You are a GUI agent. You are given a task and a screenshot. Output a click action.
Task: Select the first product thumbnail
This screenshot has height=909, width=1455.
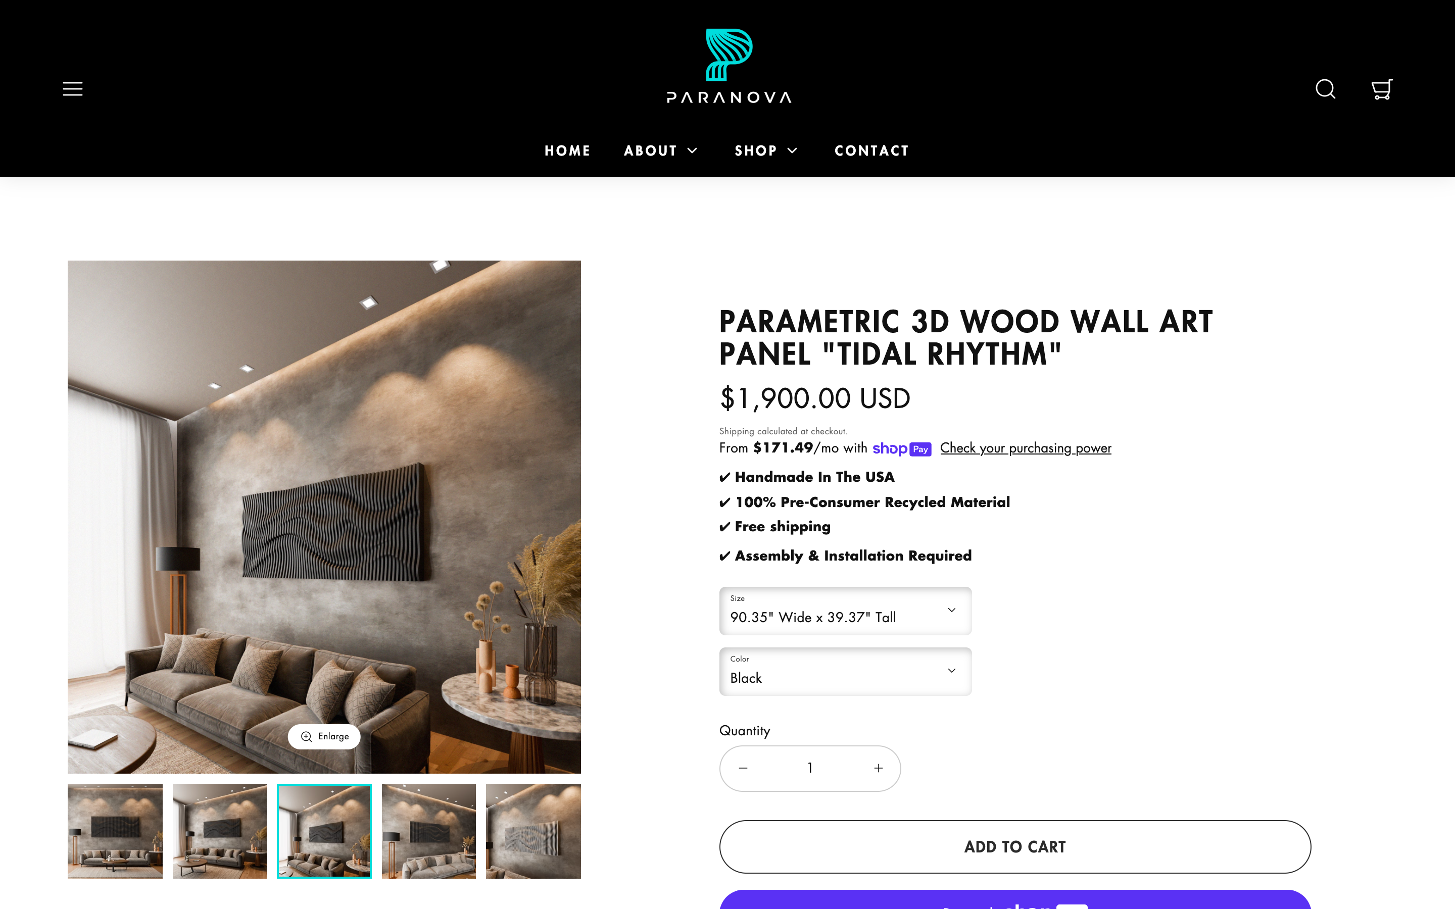coord(115,831)
